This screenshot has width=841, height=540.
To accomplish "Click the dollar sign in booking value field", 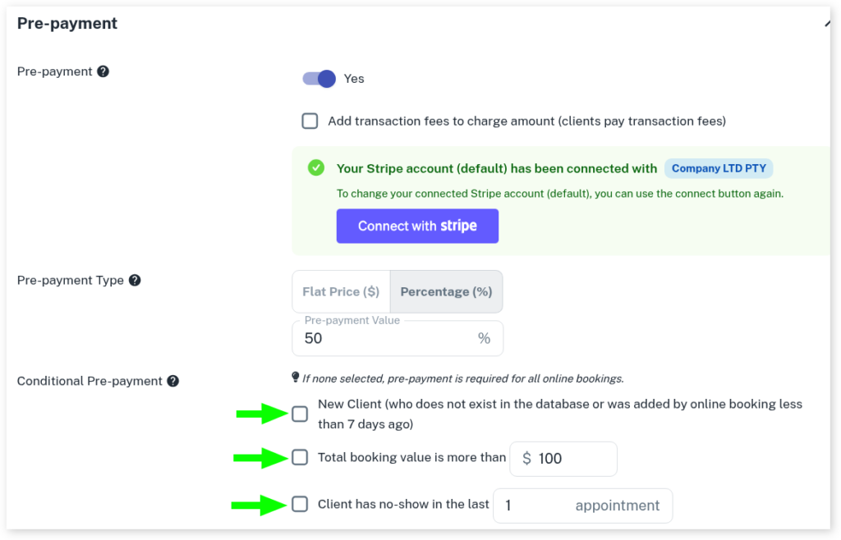I will 526,459.
